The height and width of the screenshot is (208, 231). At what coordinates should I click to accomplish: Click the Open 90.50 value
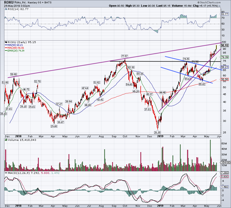(x=117, y=6)
